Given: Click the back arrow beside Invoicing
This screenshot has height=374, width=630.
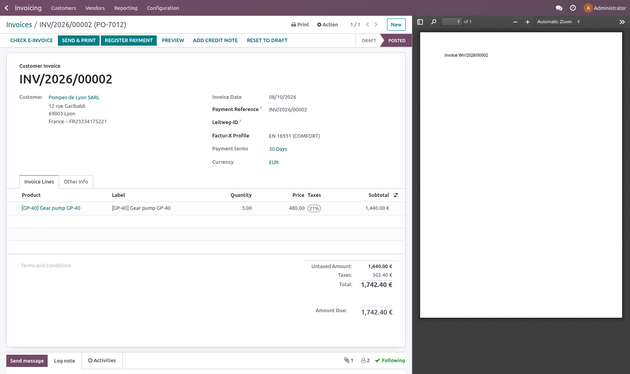Looking at the screenshot, I should (6, 8).
